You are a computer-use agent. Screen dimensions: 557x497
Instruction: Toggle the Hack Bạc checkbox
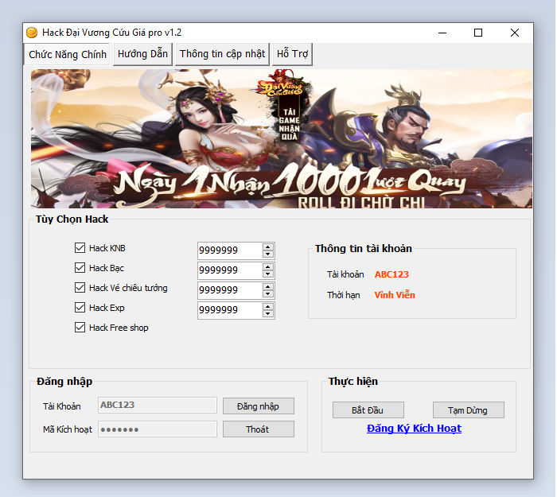pyautogui.click(x=80, y=268)
